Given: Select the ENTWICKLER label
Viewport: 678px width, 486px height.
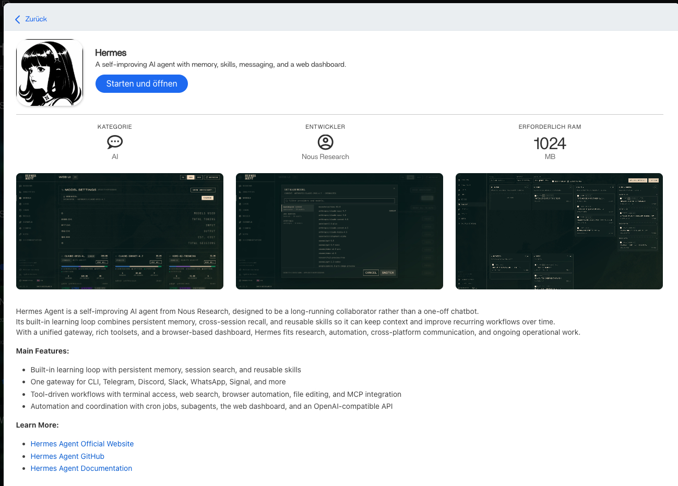Looking at the screenshot, I should 325,127.
